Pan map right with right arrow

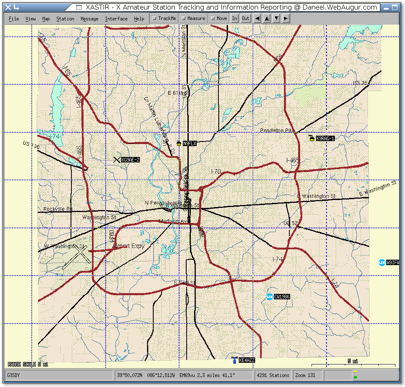(286, 18)
